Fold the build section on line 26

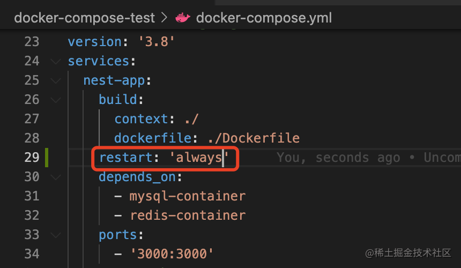tap(56, 100)
